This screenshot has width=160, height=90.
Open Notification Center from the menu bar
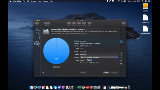click(x=149, y=1)
